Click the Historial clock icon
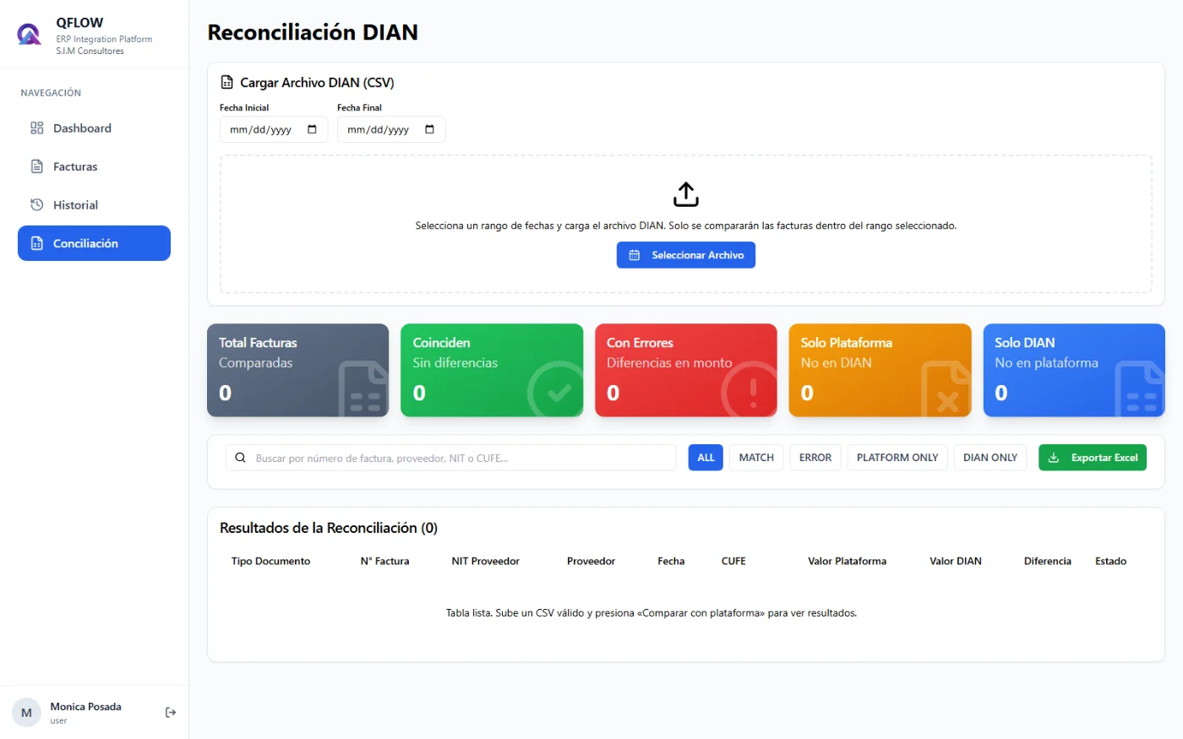The height and width of the screenshot is (739, 1183). coord(37,205)
